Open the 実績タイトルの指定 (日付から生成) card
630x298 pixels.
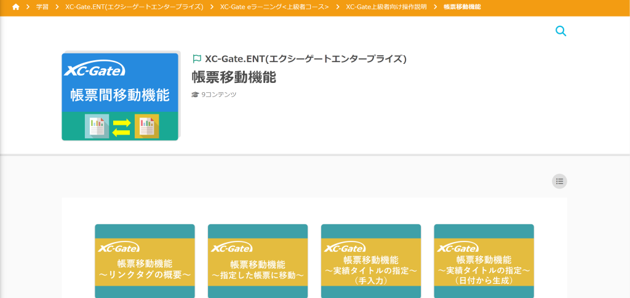pyautogui.click(x=484, y=261)
